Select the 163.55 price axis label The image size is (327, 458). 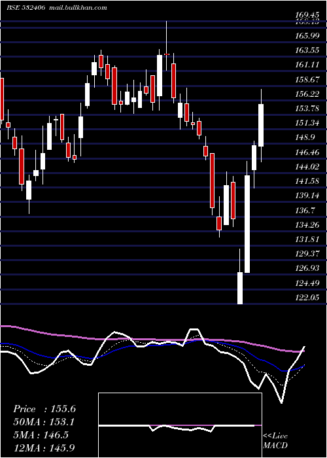(x=307, y=50)
